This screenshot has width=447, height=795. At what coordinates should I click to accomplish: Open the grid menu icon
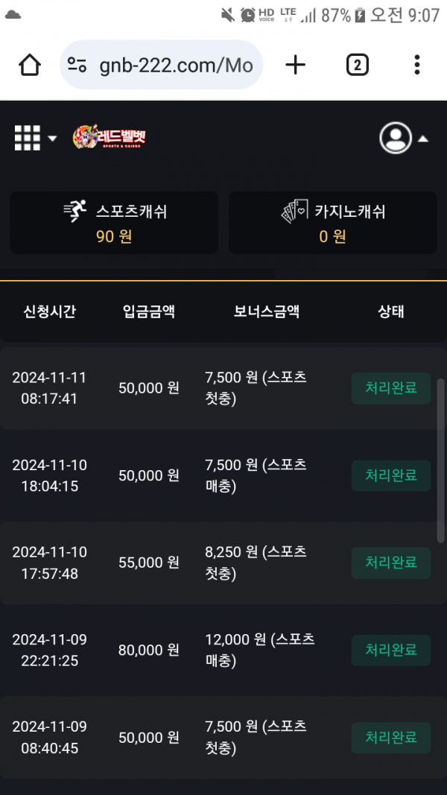point(28,138)
